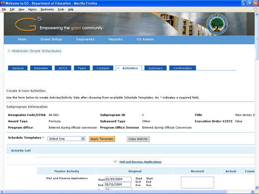
Task: Click the vertical scrollbar down arrow
Action: (257, 188)
